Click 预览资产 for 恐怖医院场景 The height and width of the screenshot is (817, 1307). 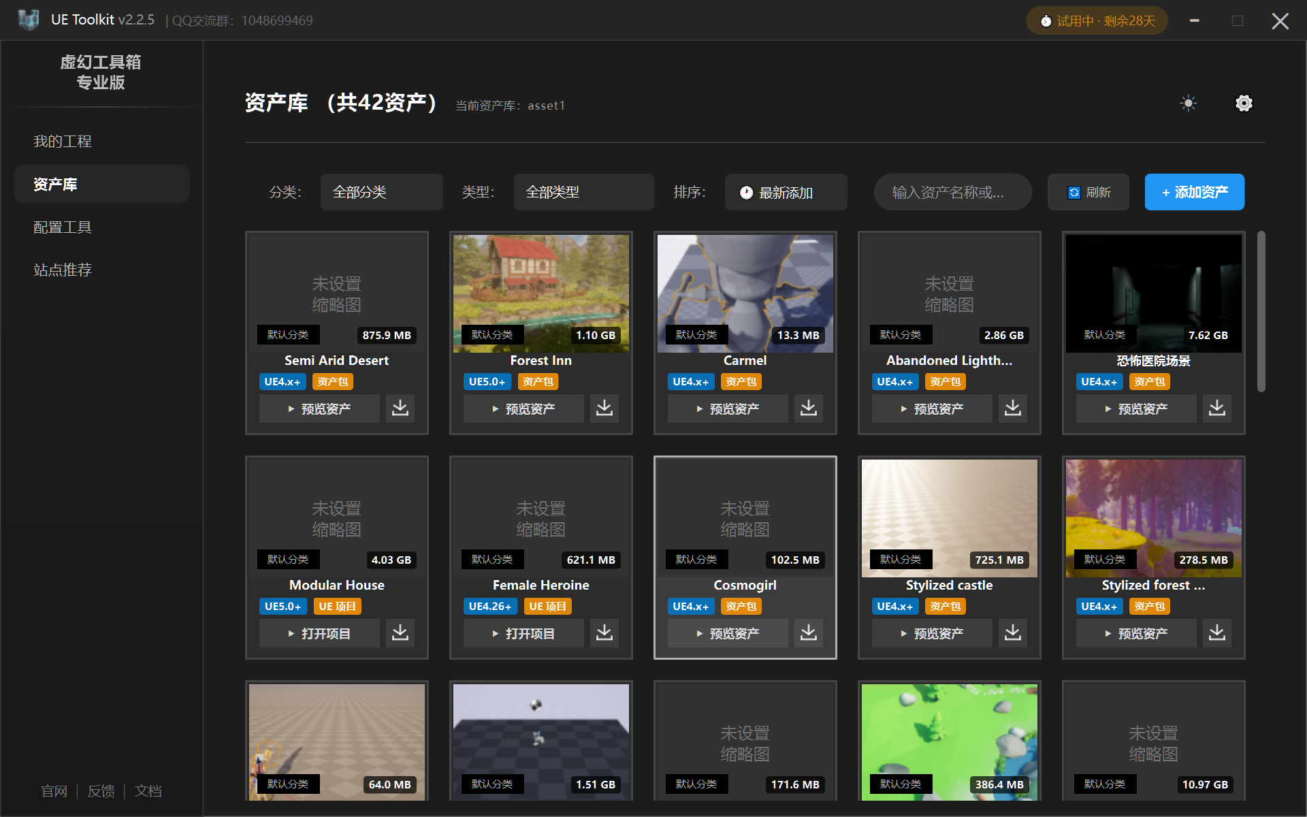click(x=1136, y=408)
